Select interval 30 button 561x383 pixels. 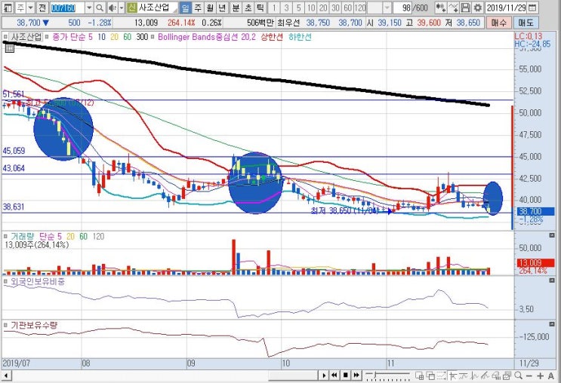coord(335,8)
